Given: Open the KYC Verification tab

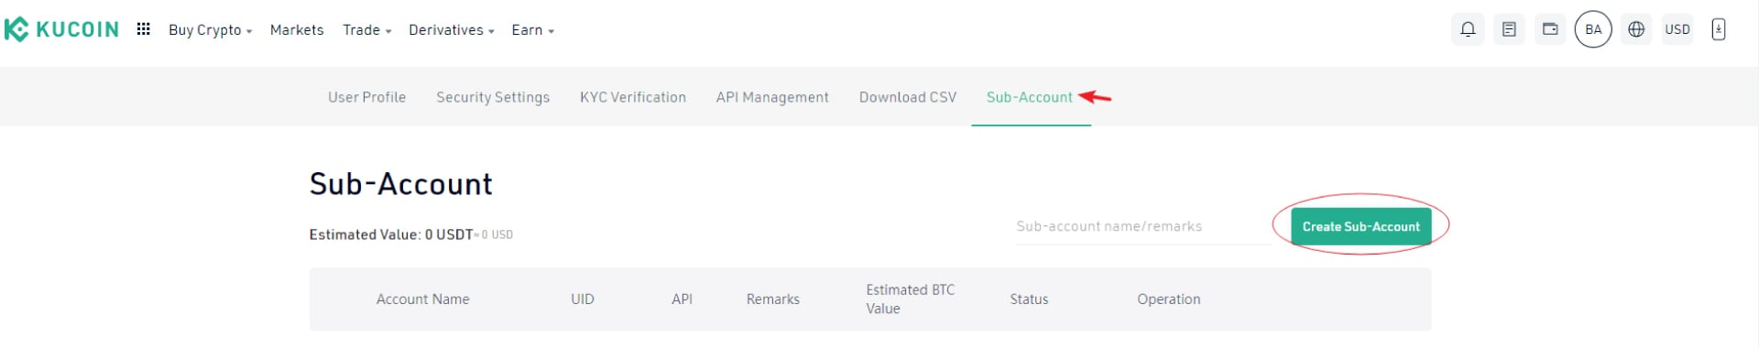Looking at the screenshot, I should click(x=633, y=97).
